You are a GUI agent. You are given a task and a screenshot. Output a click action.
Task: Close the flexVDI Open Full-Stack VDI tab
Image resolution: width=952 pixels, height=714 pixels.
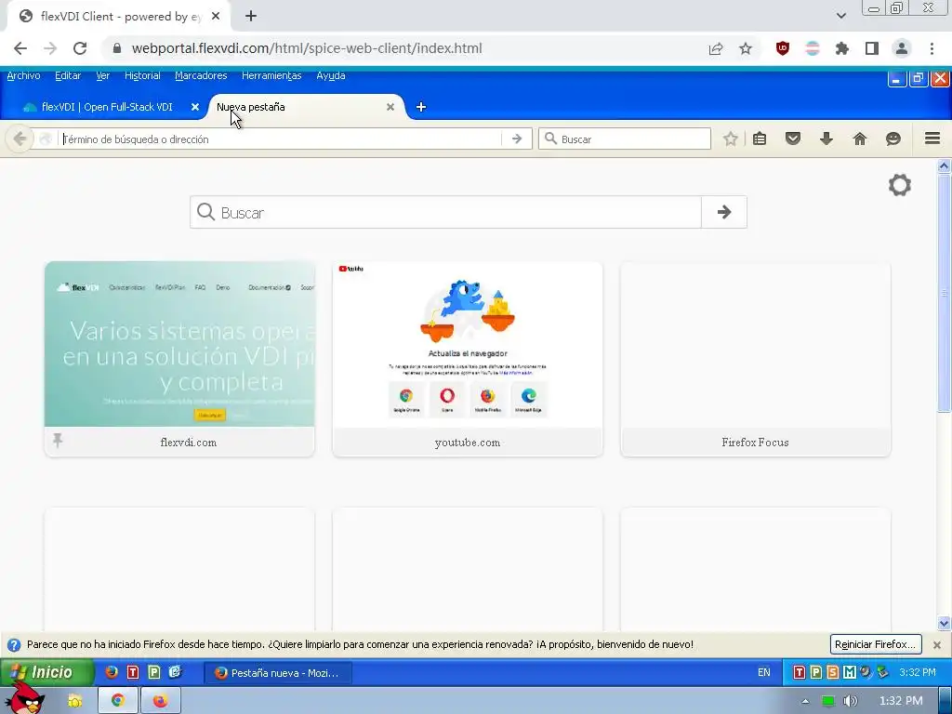coord(195,107)
